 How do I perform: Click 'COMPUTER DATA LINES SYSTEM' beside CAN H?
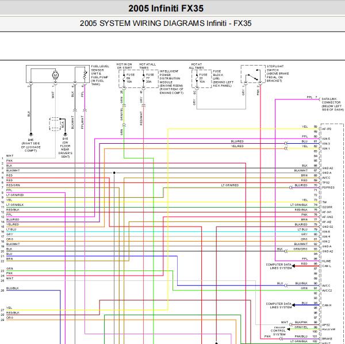coord(278,305)
